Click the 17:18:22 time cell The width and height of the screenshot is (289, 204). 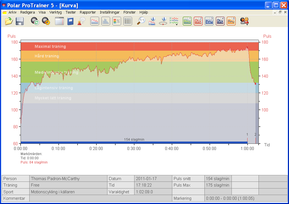[153, 185]
